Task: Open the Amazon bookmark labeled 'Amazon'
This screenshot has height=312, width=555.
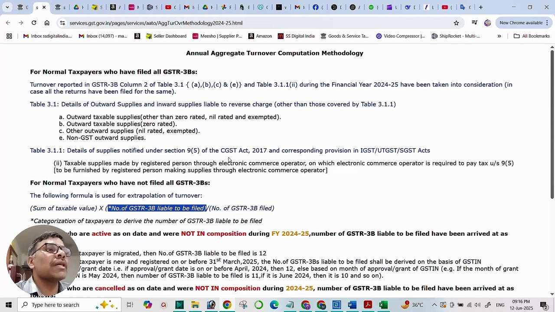Action: 260,36
